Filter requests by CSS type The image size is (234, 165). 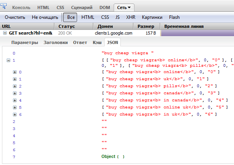click(x=105, y=17)
